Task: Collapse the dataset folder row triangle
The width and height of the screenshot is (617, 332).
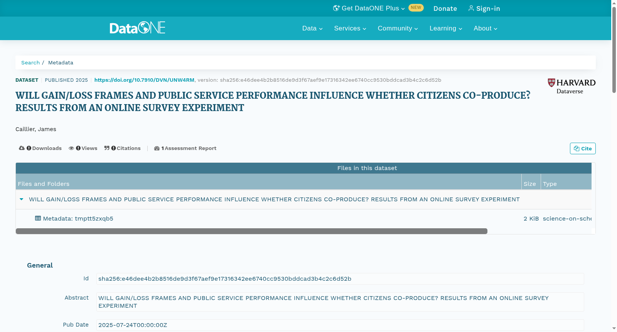Action: click(22, 199)
